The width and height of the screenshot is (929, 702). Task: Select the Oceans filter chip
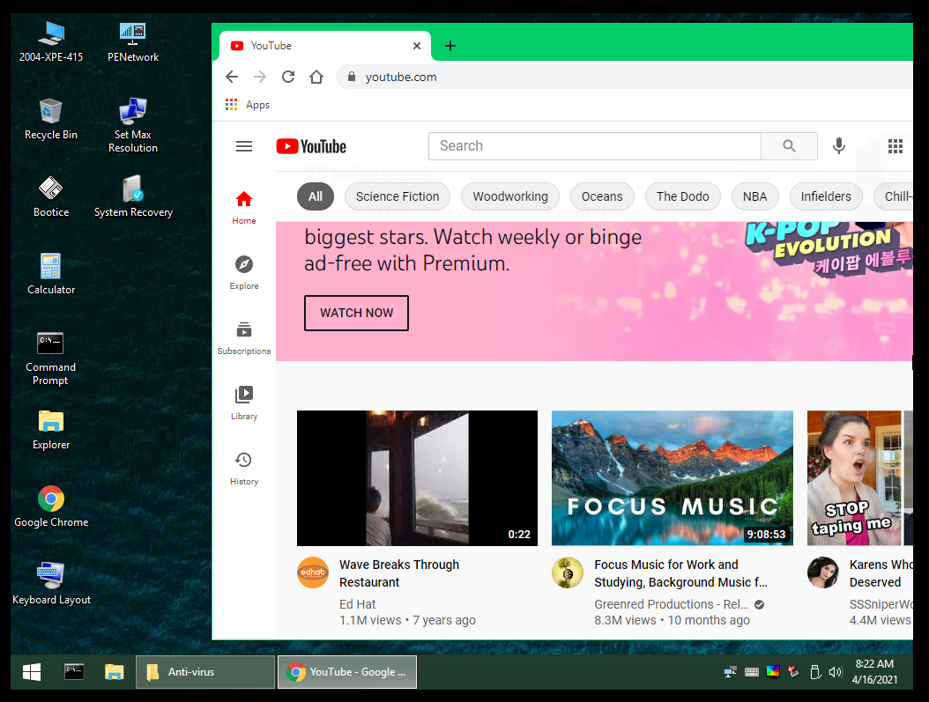click(x=602, y=196)
